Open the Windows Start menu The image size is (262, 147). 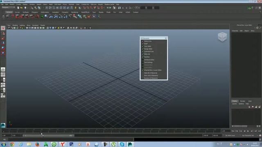3,144
